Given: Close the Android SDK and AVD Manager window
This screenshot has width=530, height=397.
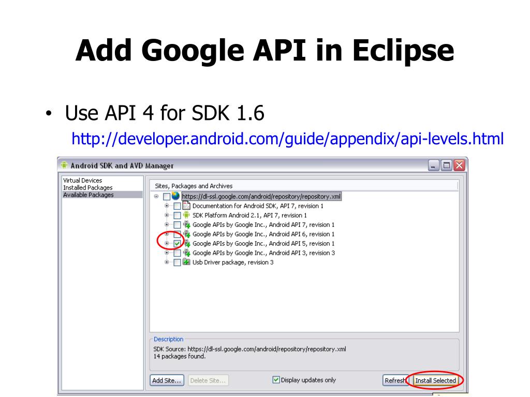Looking at the screenshot, I should click(x=460, y=165).
